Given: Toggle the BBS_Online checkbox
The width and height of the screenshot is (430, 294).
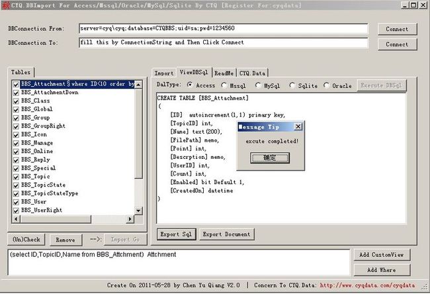Looking at the screenshot, I should 16,152.
